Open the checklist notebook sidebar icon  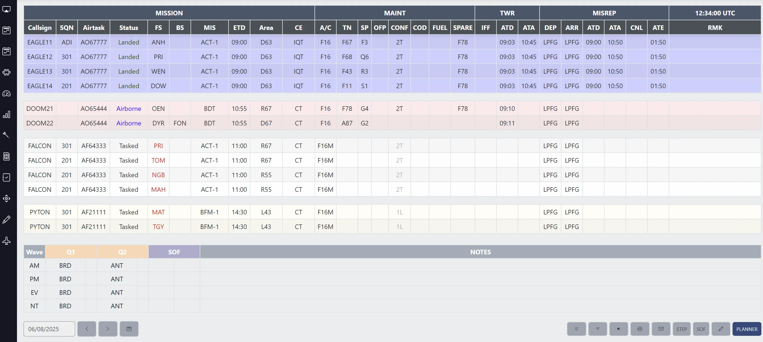[6, 177]
